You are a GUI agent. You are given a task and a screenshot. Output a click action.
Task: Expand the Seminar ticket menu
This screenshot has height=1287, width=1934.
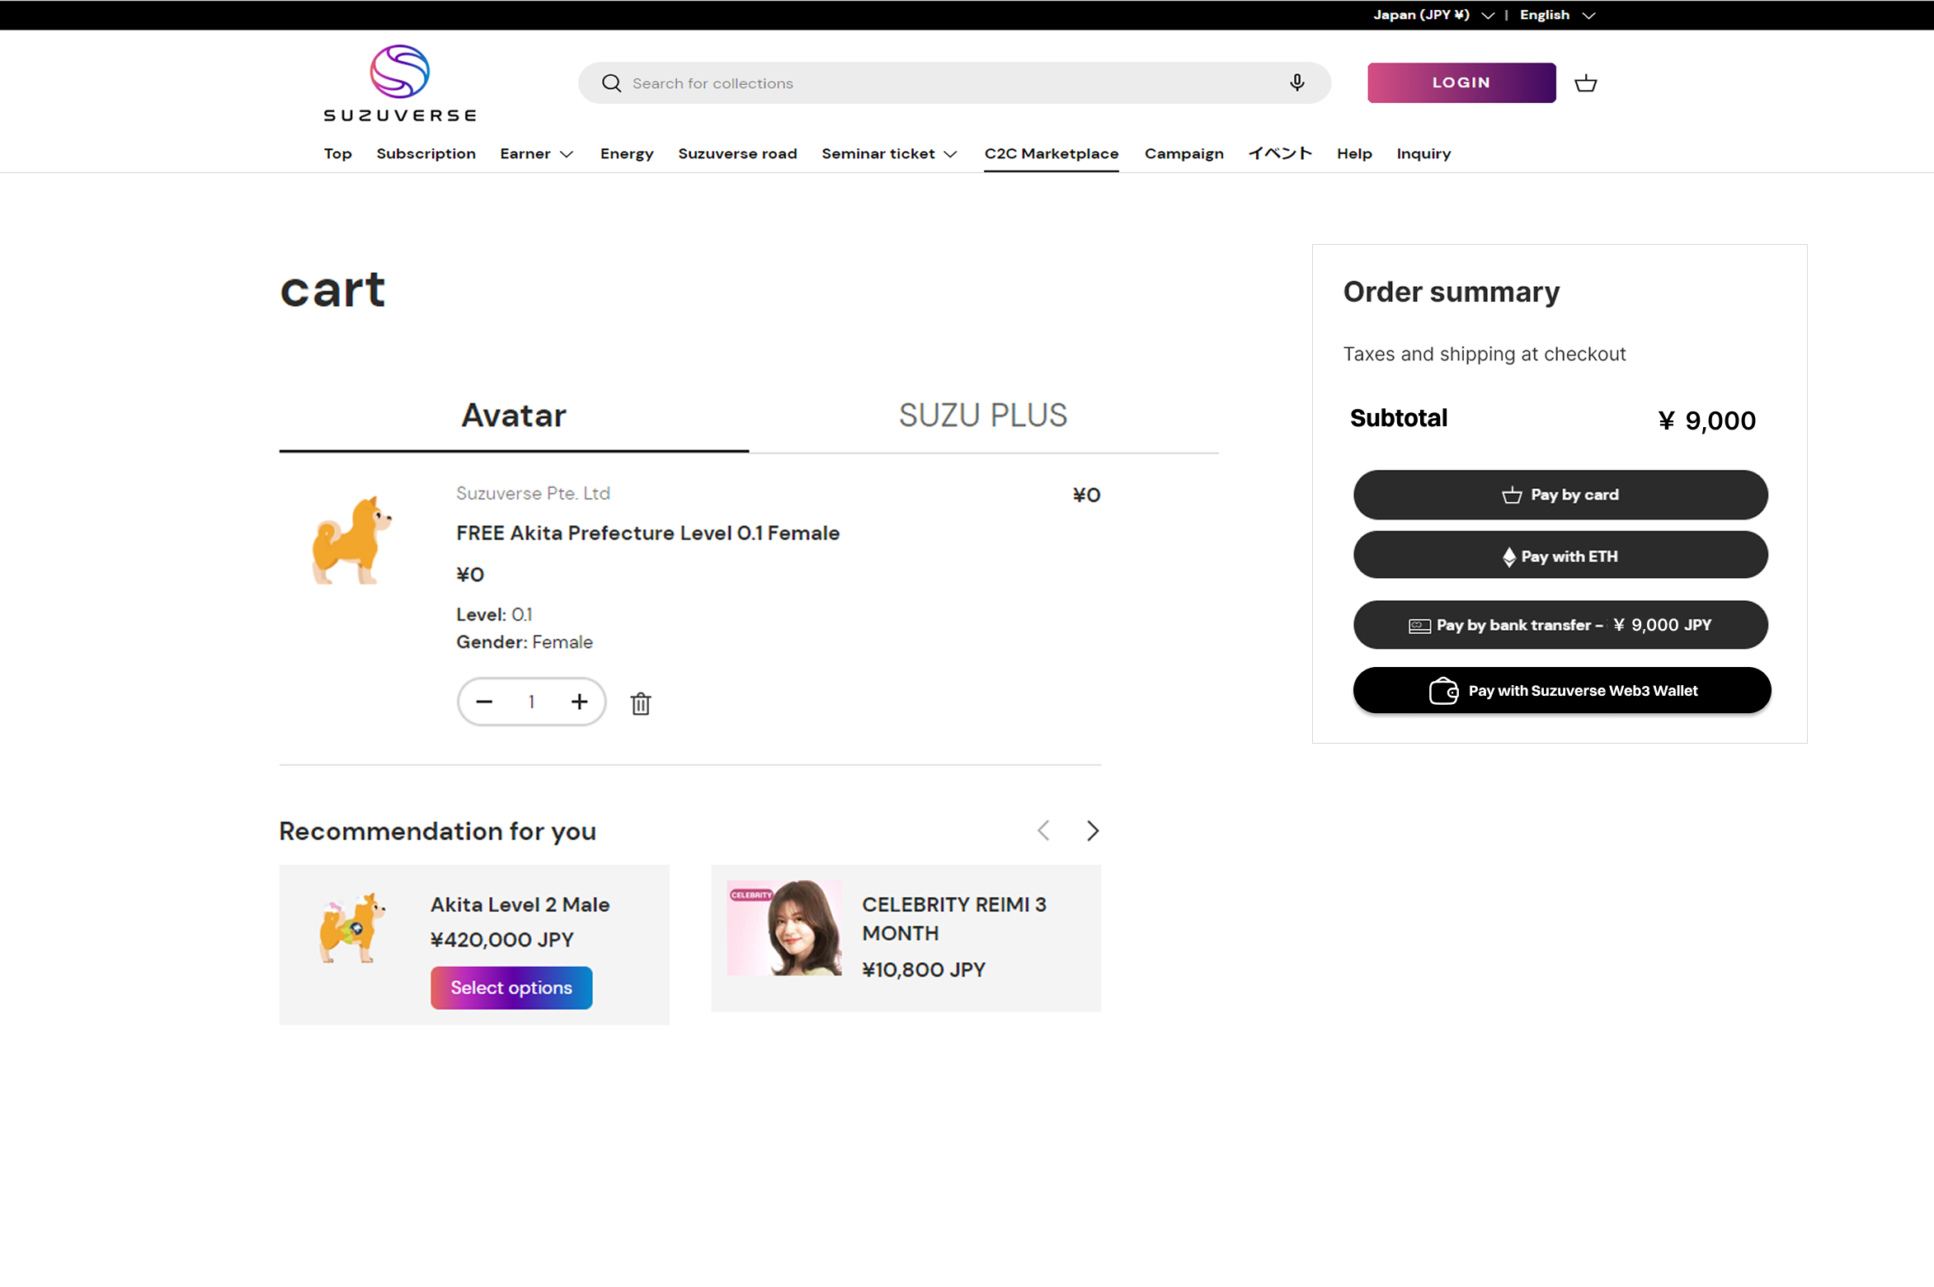pyautogui.click(x=889, y=153)
